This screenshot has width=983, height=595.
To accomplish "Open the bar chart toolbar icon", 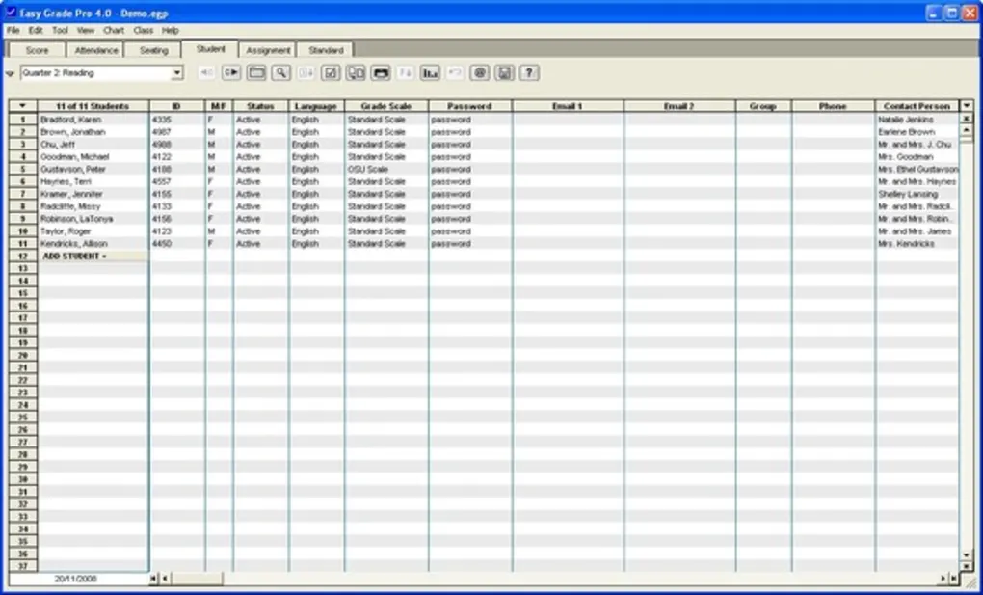I will pos(430,73).
